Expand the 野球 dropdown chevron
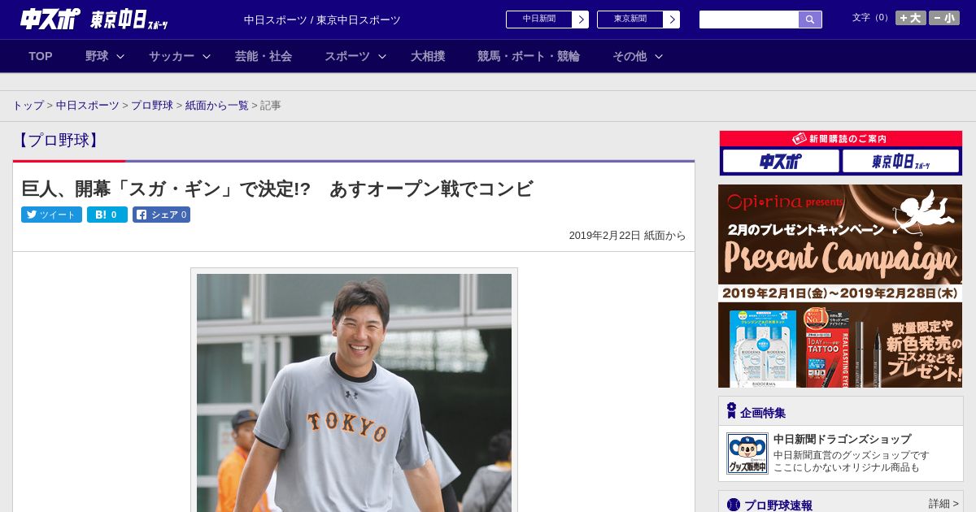 [120, 56]
